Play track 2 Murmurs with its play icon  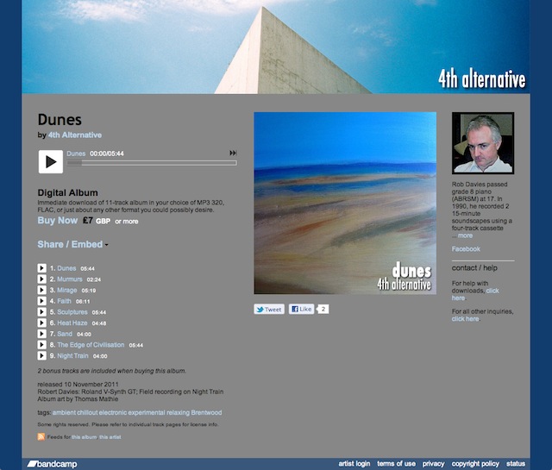tap(42, 279)
